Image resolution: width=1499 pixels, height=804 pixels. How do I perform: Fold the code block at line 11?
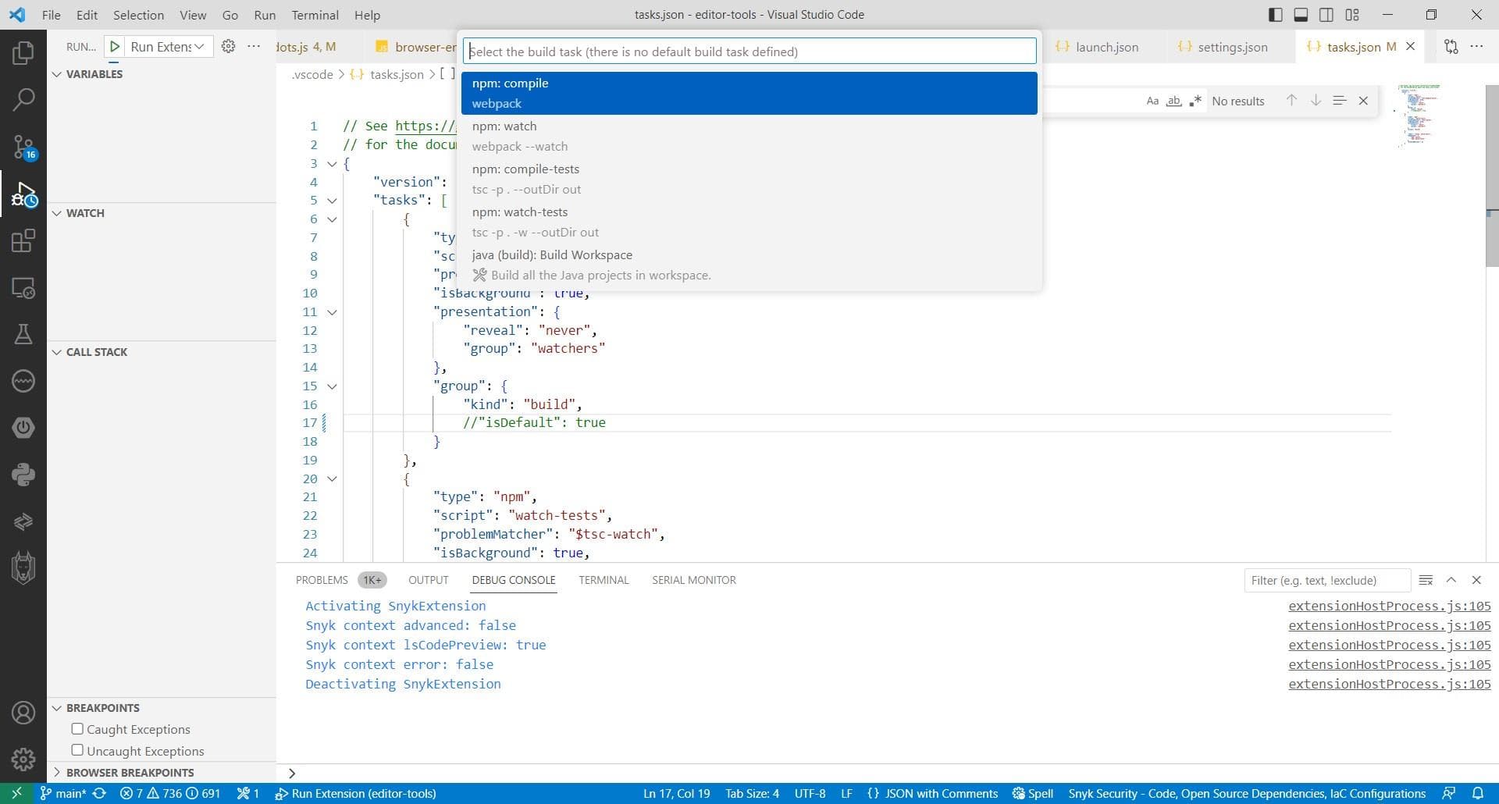click(332, 312)
